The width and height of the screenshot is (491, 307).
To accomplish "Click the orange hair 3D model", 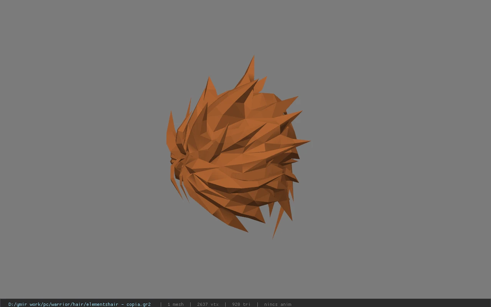I will [x=238, y=148].
